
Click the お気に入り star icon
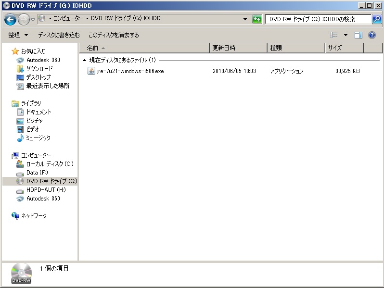pyautogui.click(x=15, y=51)
